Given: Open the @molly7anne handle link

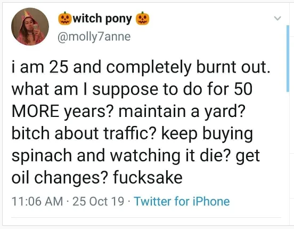Looking at the screenshot, I should pos(94,37).
